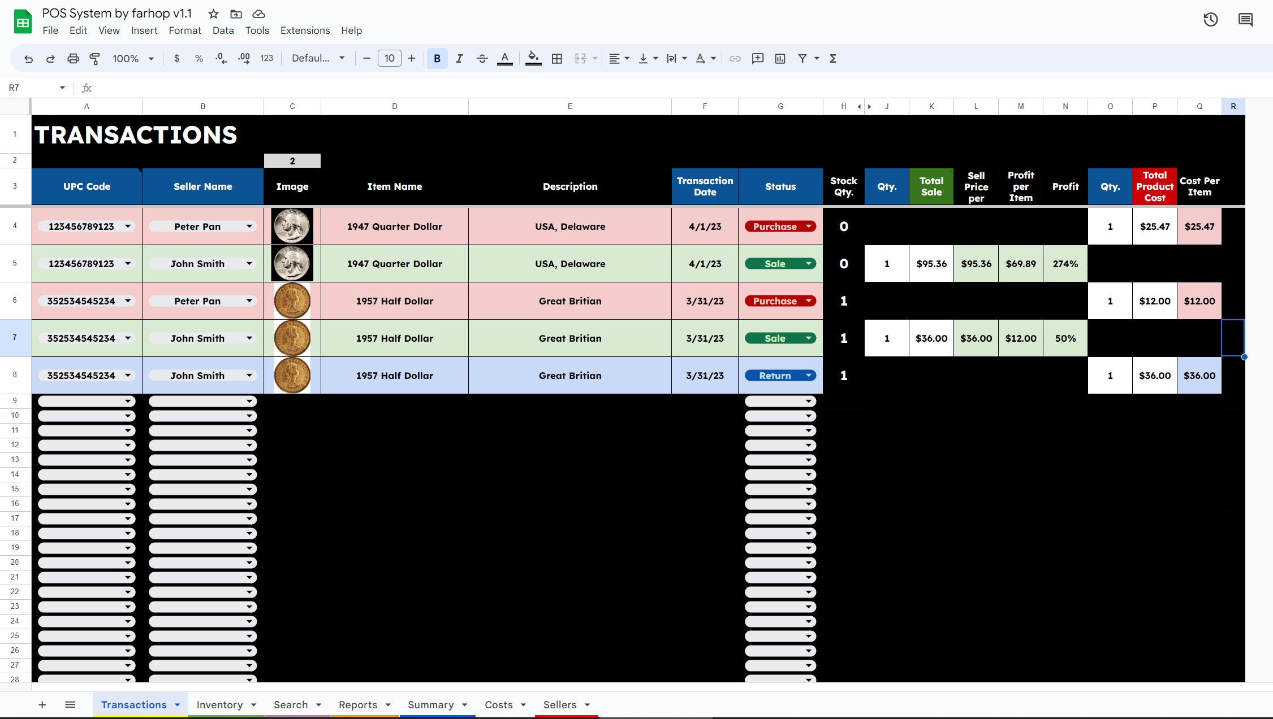
Task: Open the Extensions menu
Action: (305, 30)
